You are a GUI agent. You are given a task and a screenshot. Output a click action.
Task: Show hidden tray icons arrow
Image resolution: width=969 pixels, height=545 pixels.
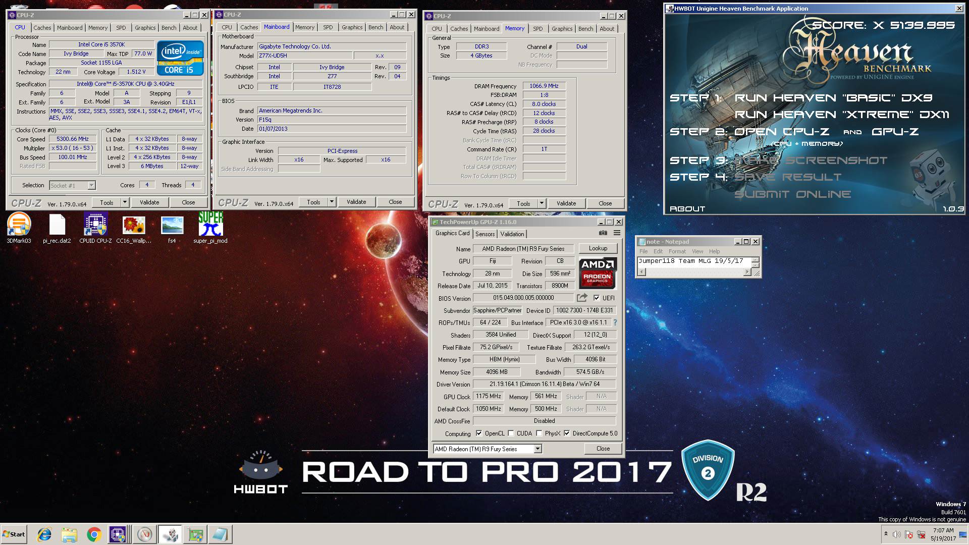[886, 534]
